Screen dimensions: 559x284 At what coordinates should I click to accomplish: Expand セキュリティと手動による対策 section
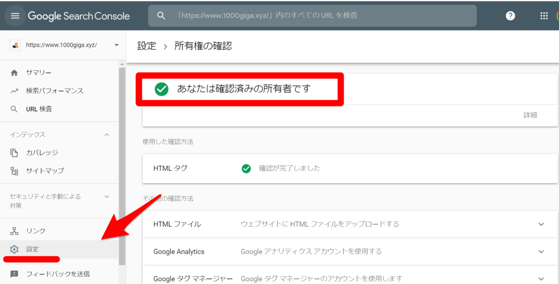(107, 197)
